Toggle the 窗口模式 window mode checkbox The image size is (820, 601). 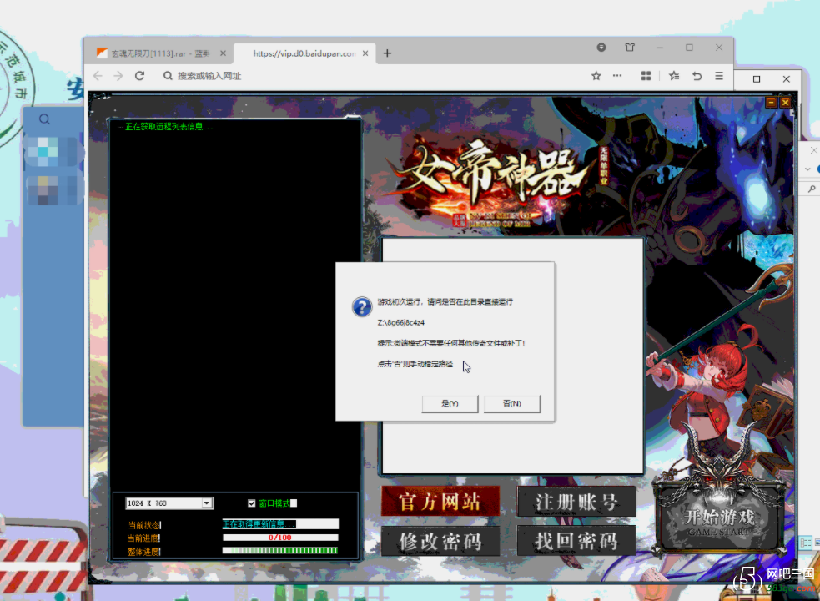(252, 503)
